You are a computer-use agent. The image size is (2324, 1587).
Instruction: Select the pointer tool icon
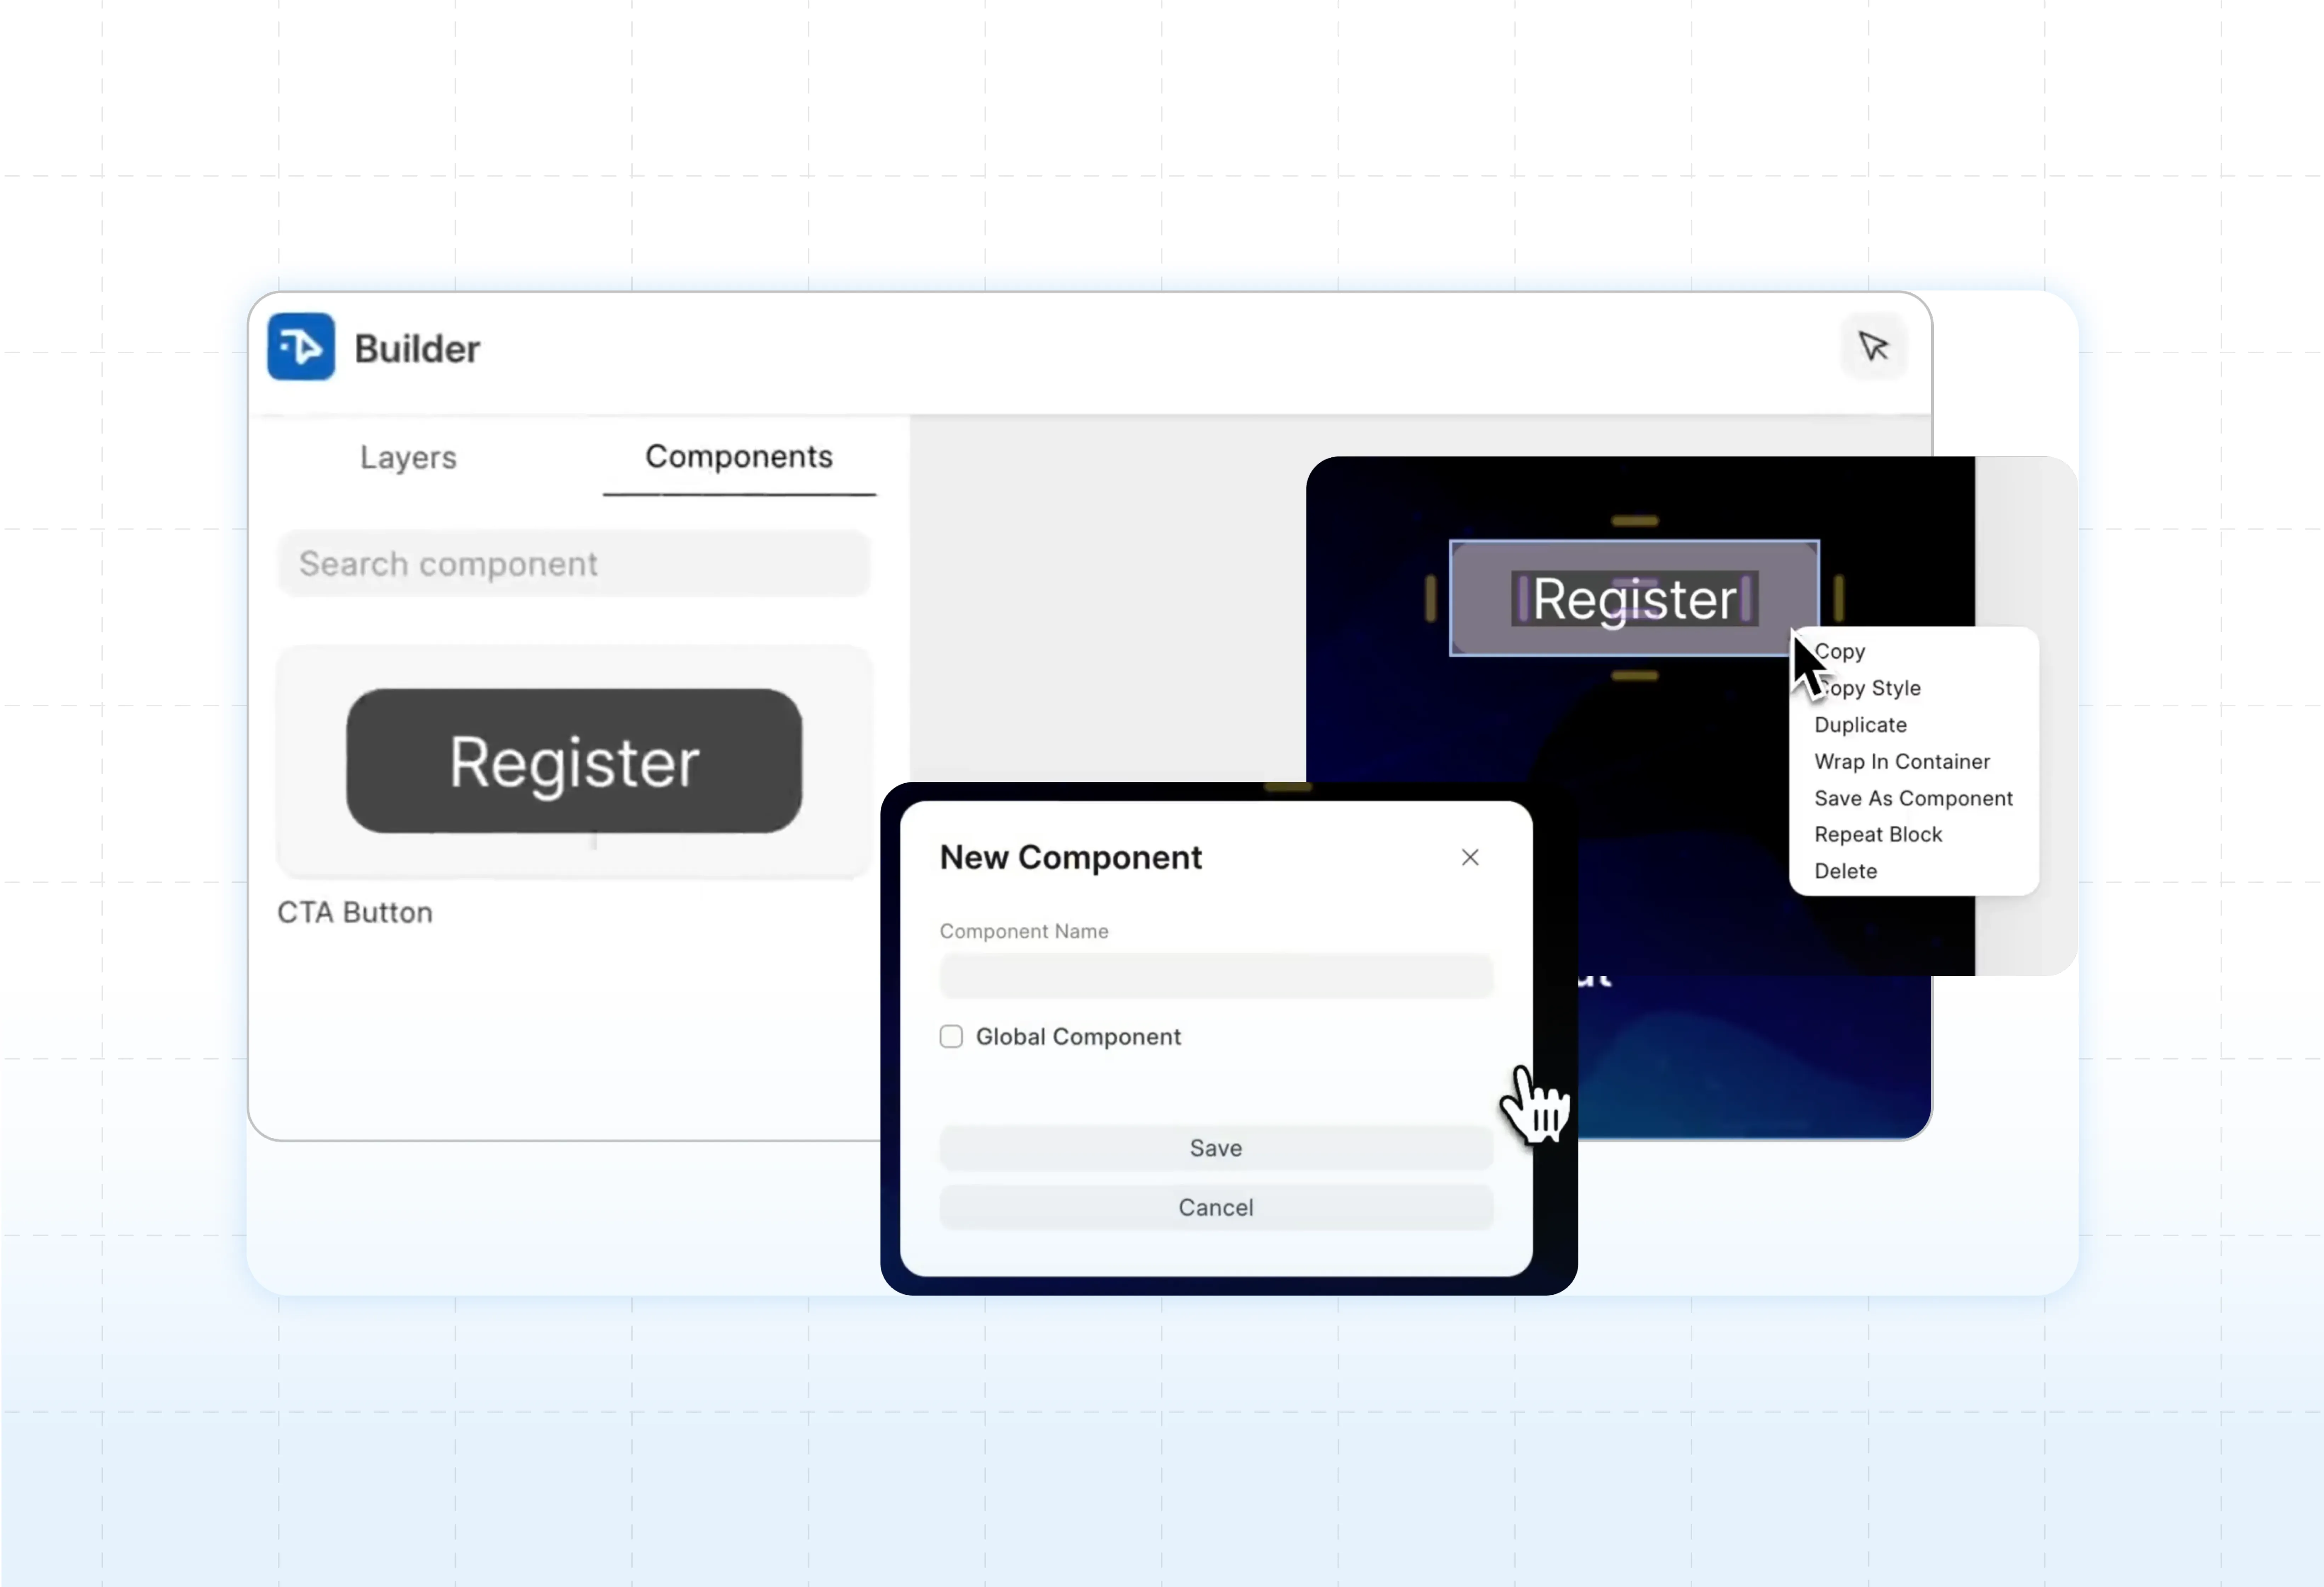(x=1873, y=347)
